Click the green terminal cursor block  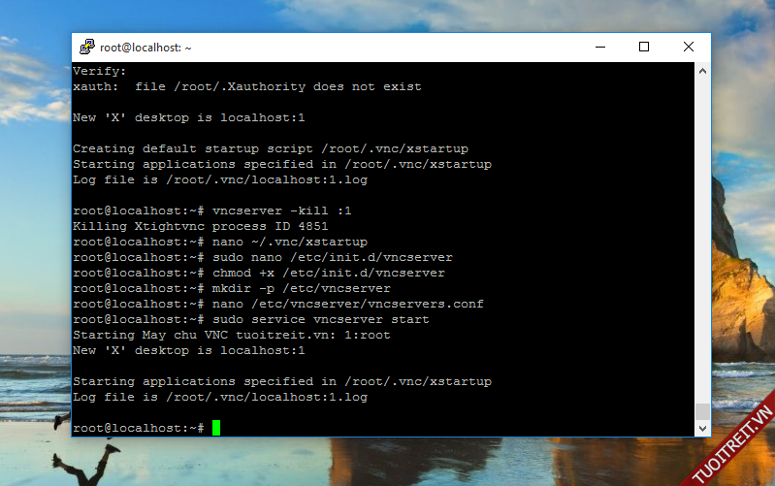[216, 428]
